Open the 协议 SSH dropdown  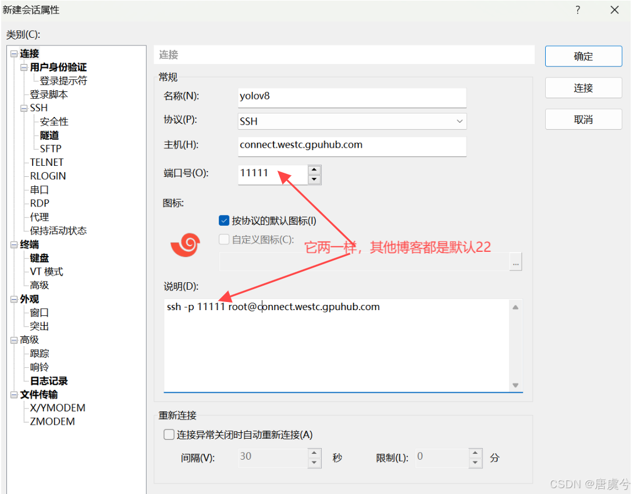352,121
